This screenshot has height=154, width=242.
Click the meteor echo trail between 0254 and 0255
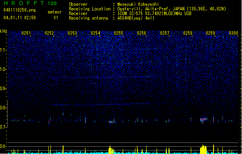(x=112, y=122)
